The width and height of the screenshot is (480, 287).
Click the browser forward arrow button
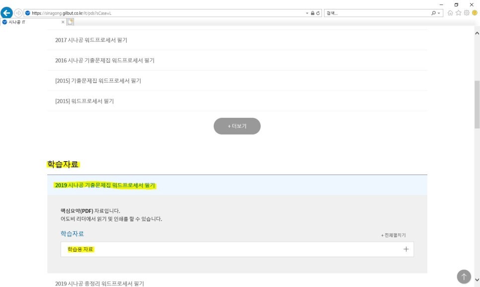pos(18,13)
